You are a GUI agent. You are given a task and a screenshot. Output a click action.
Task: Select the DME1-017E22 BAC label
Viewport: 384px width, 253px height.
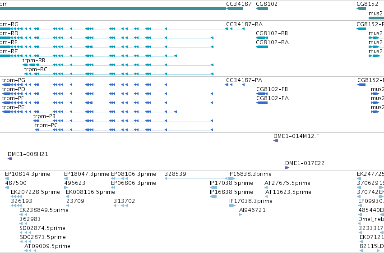(x=305, y=163)
